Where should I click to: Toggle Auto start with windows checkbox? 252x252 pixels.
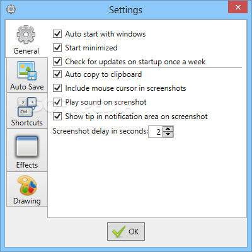(57, 34)
